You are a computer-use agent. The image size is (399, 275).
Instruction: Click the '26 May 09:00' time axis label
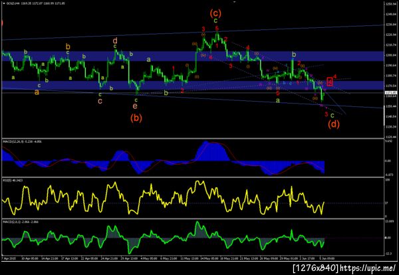click(268, 258)
